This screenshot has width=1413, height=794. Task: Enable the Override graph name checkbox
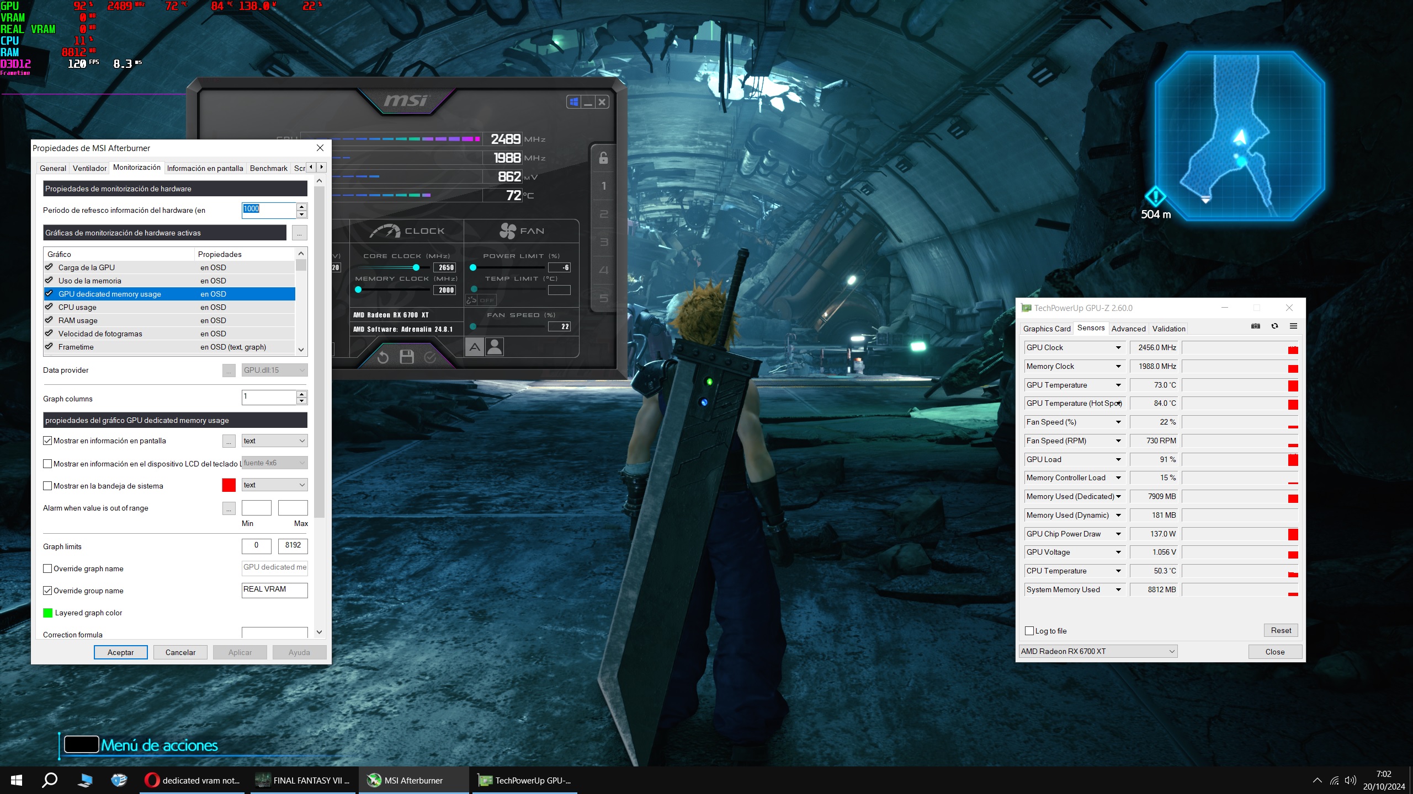point(47,568)
